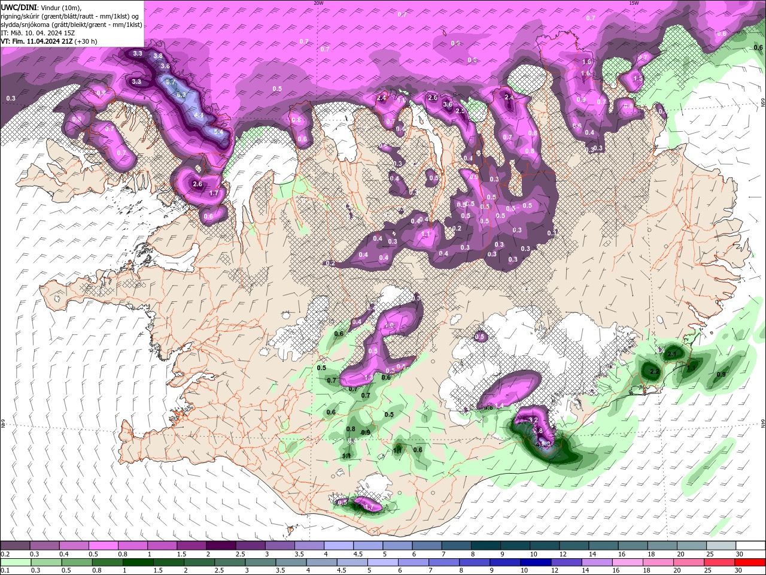
Task: Pick the 2.5–3 swatch in the top legend row
Action: pos(250,546)
